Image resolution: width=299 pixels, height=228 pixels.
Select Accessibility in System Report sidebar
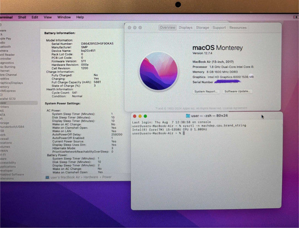(8, 163)
